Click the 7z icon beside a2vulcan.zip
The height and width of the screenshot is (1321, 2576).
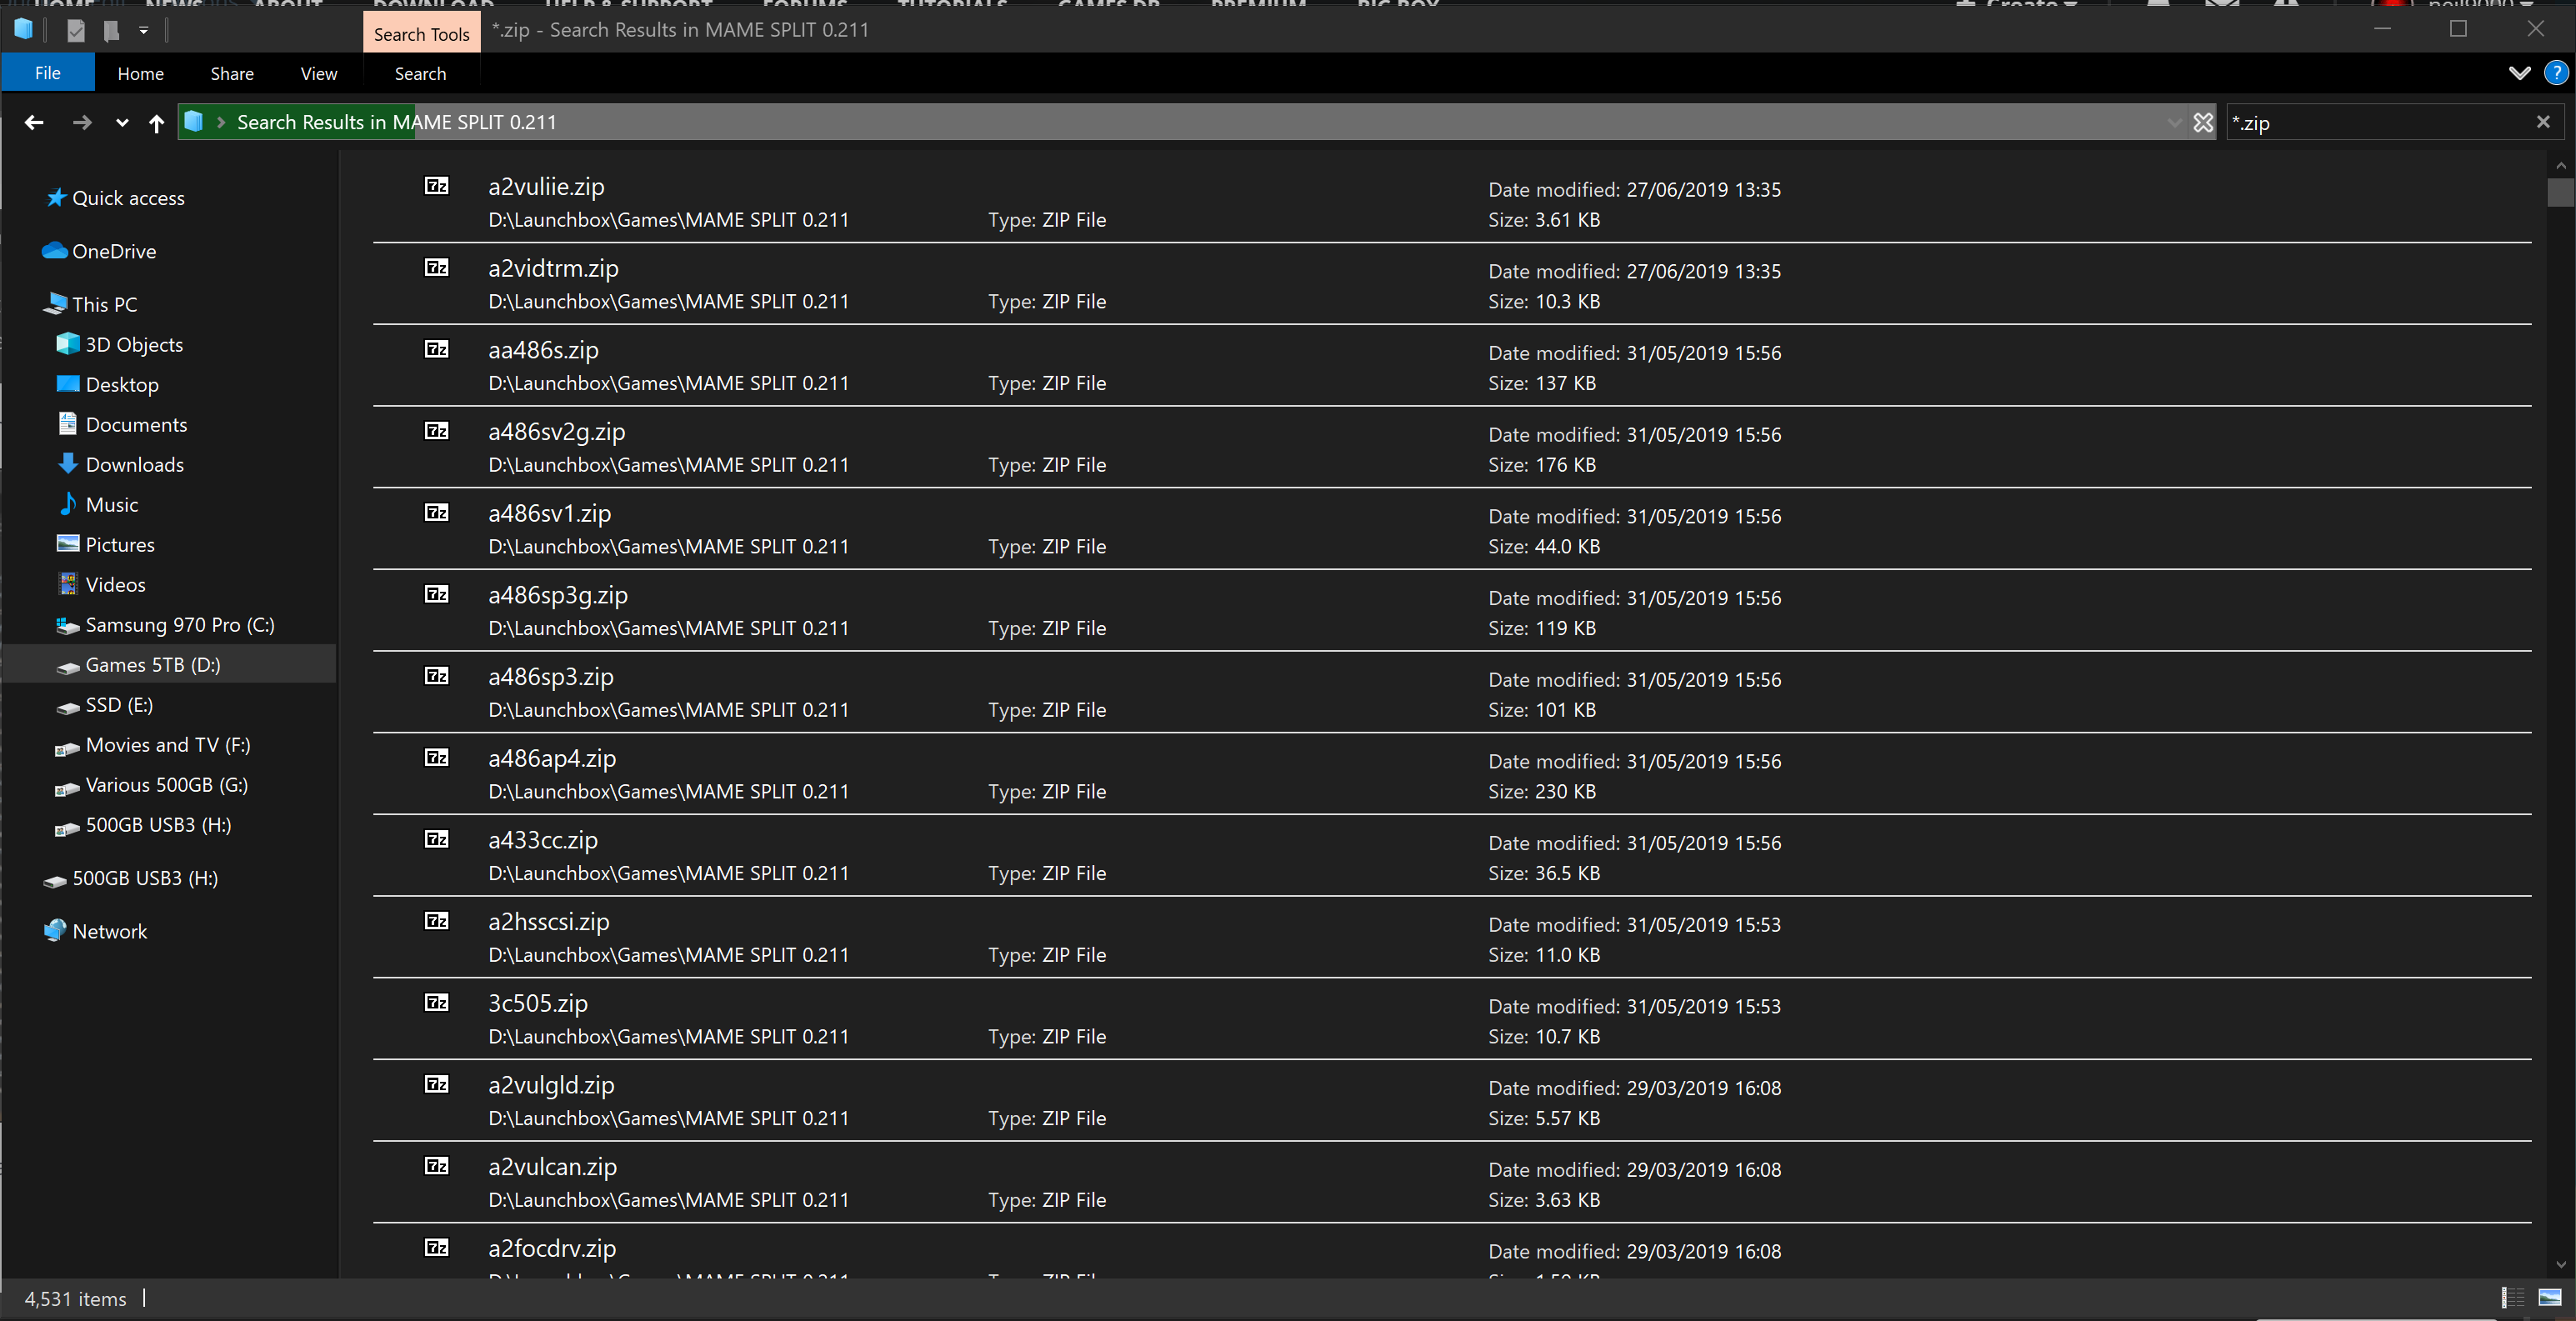(437, 1166)
